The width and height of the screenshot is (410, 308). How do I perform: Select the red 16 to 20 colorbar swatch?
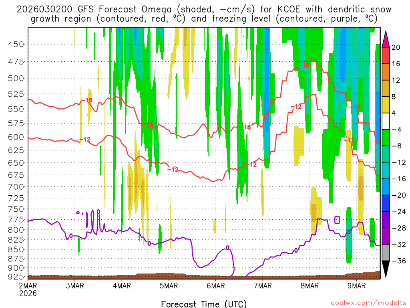pyautogui.click(x=386, y=55)
